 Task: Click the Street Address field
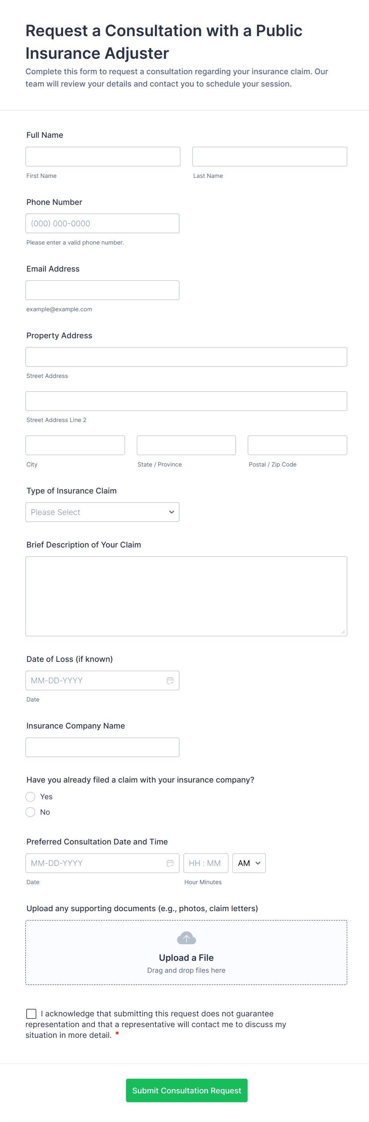tap(186, 357)
